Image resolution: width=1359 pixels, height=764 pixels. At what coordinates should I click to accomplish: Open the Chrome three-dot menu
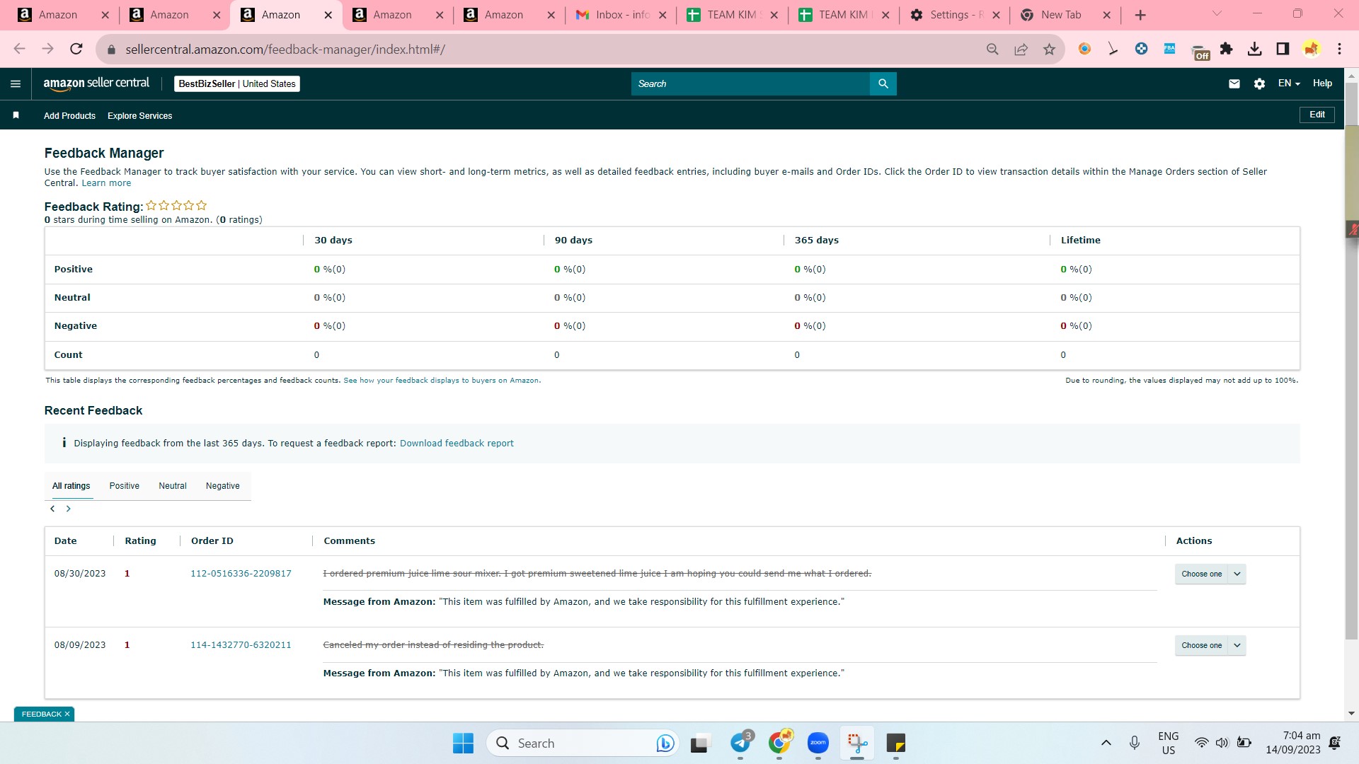pyautogui.click(x=1339, y=49)
